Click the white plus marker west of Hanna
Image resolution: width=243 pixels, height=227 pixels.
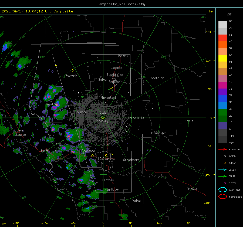pos(153,109)
